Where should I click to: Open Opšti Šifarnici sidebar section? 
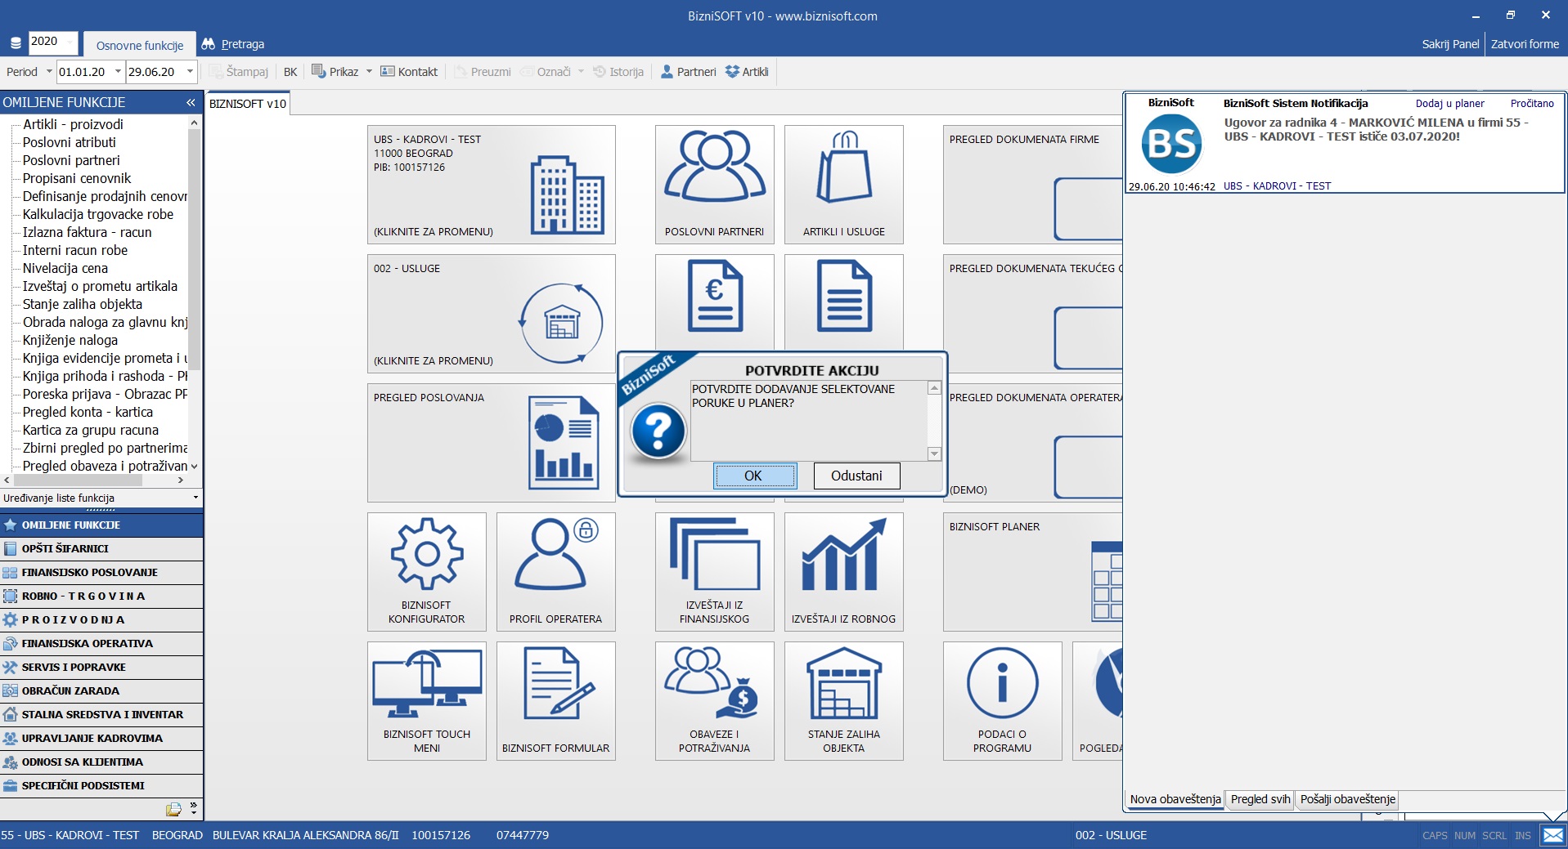[x=101, y=548]
